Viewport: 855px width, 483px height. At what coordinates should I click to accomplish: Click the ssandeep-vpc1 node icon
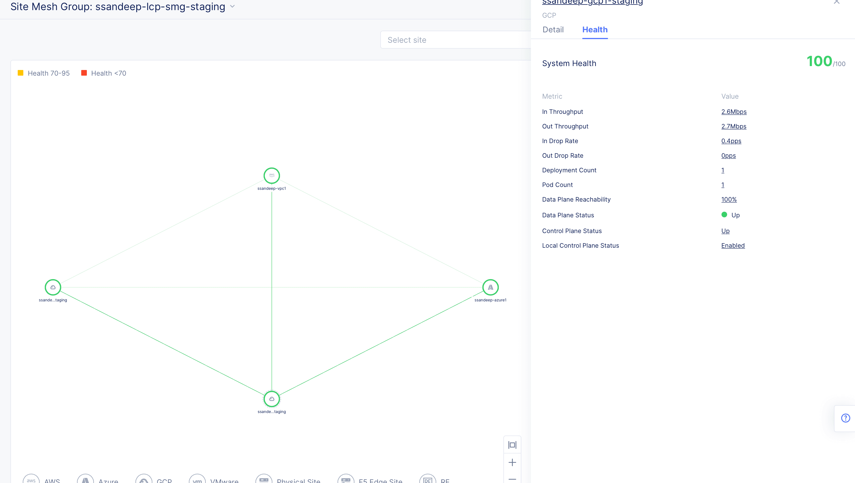coord(272,175)
